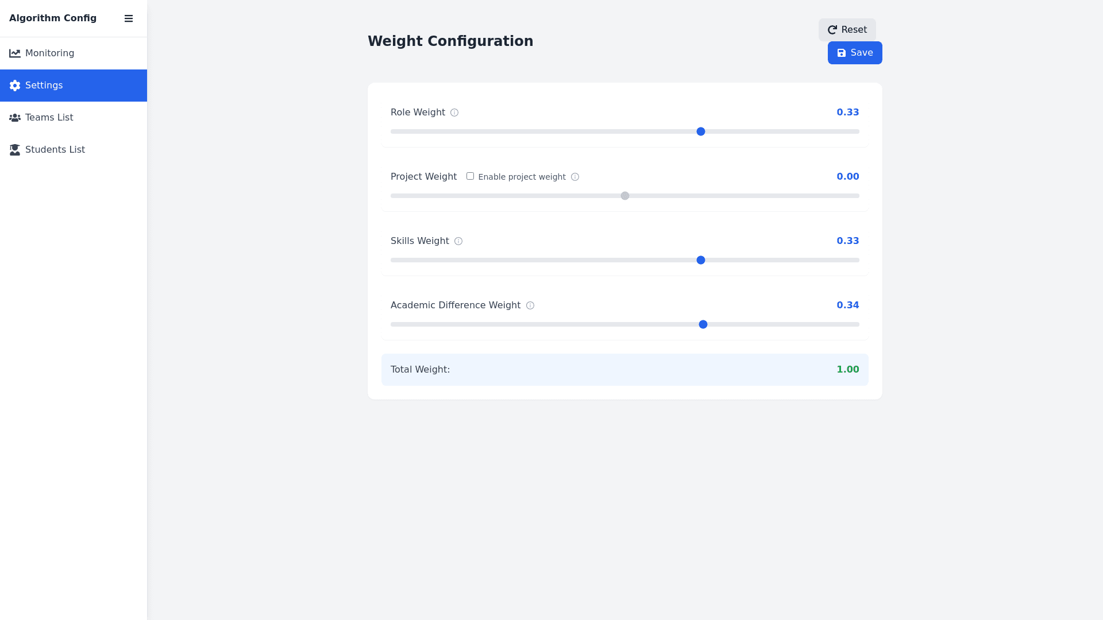Click the Academic Difference Weight slider handle

point(703,324)
